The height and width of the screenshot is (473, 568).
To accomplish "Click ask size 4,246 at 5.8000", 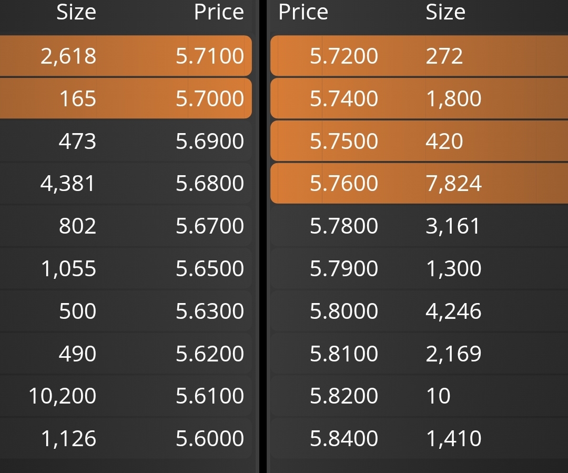I will tap(453, 311).
